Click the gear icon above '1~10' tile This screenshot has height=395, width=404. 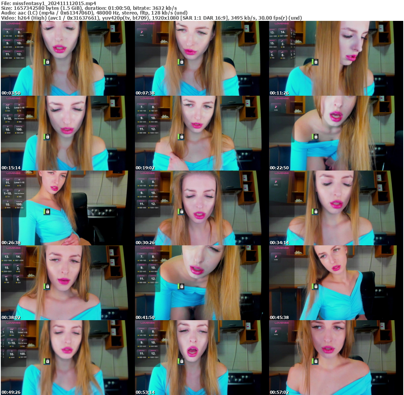coord(7,115)
